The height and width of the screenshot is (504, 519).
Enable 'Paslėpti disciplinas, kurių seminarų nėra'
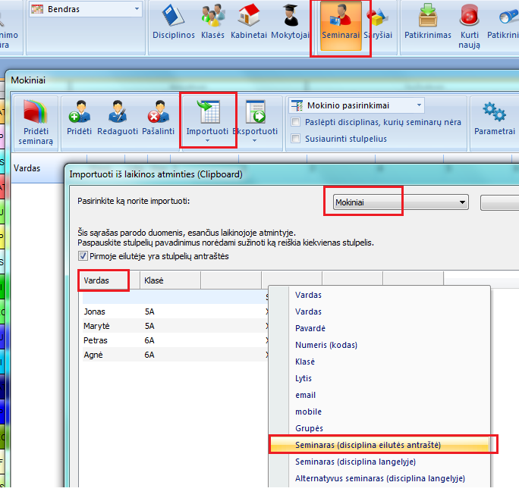click(296, 122)
